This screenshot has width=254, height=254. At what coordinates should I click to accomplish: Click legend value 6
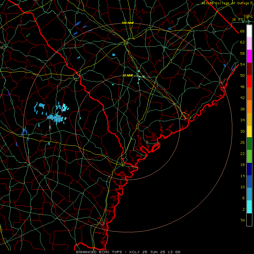coord(243,198)
